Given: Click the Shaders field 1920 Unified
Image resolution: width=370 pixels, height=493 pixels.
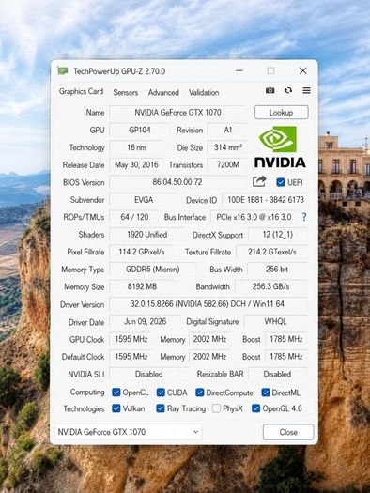Looking at the screenshot, I should tap(146, 235).
